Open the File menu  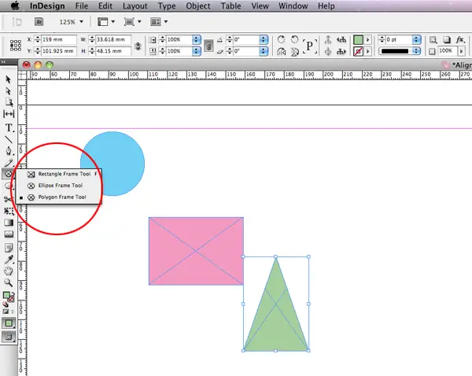(x=82, y=6)
